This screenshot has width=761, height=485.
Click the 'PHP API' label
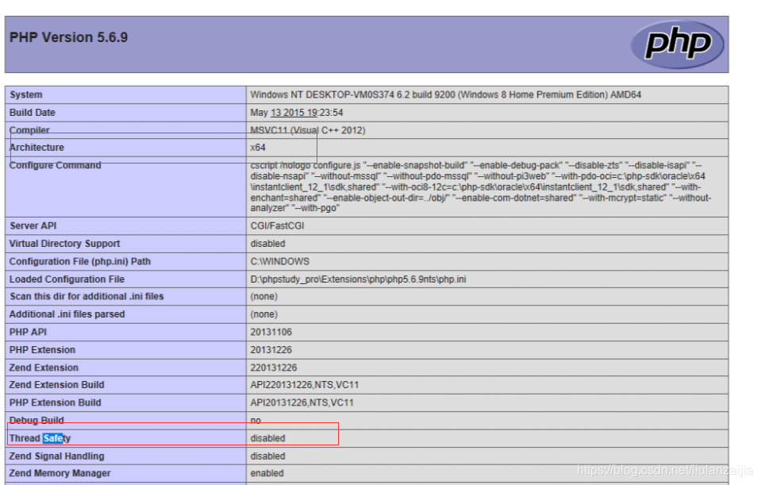pyautogui.click(x=28, y=332)
